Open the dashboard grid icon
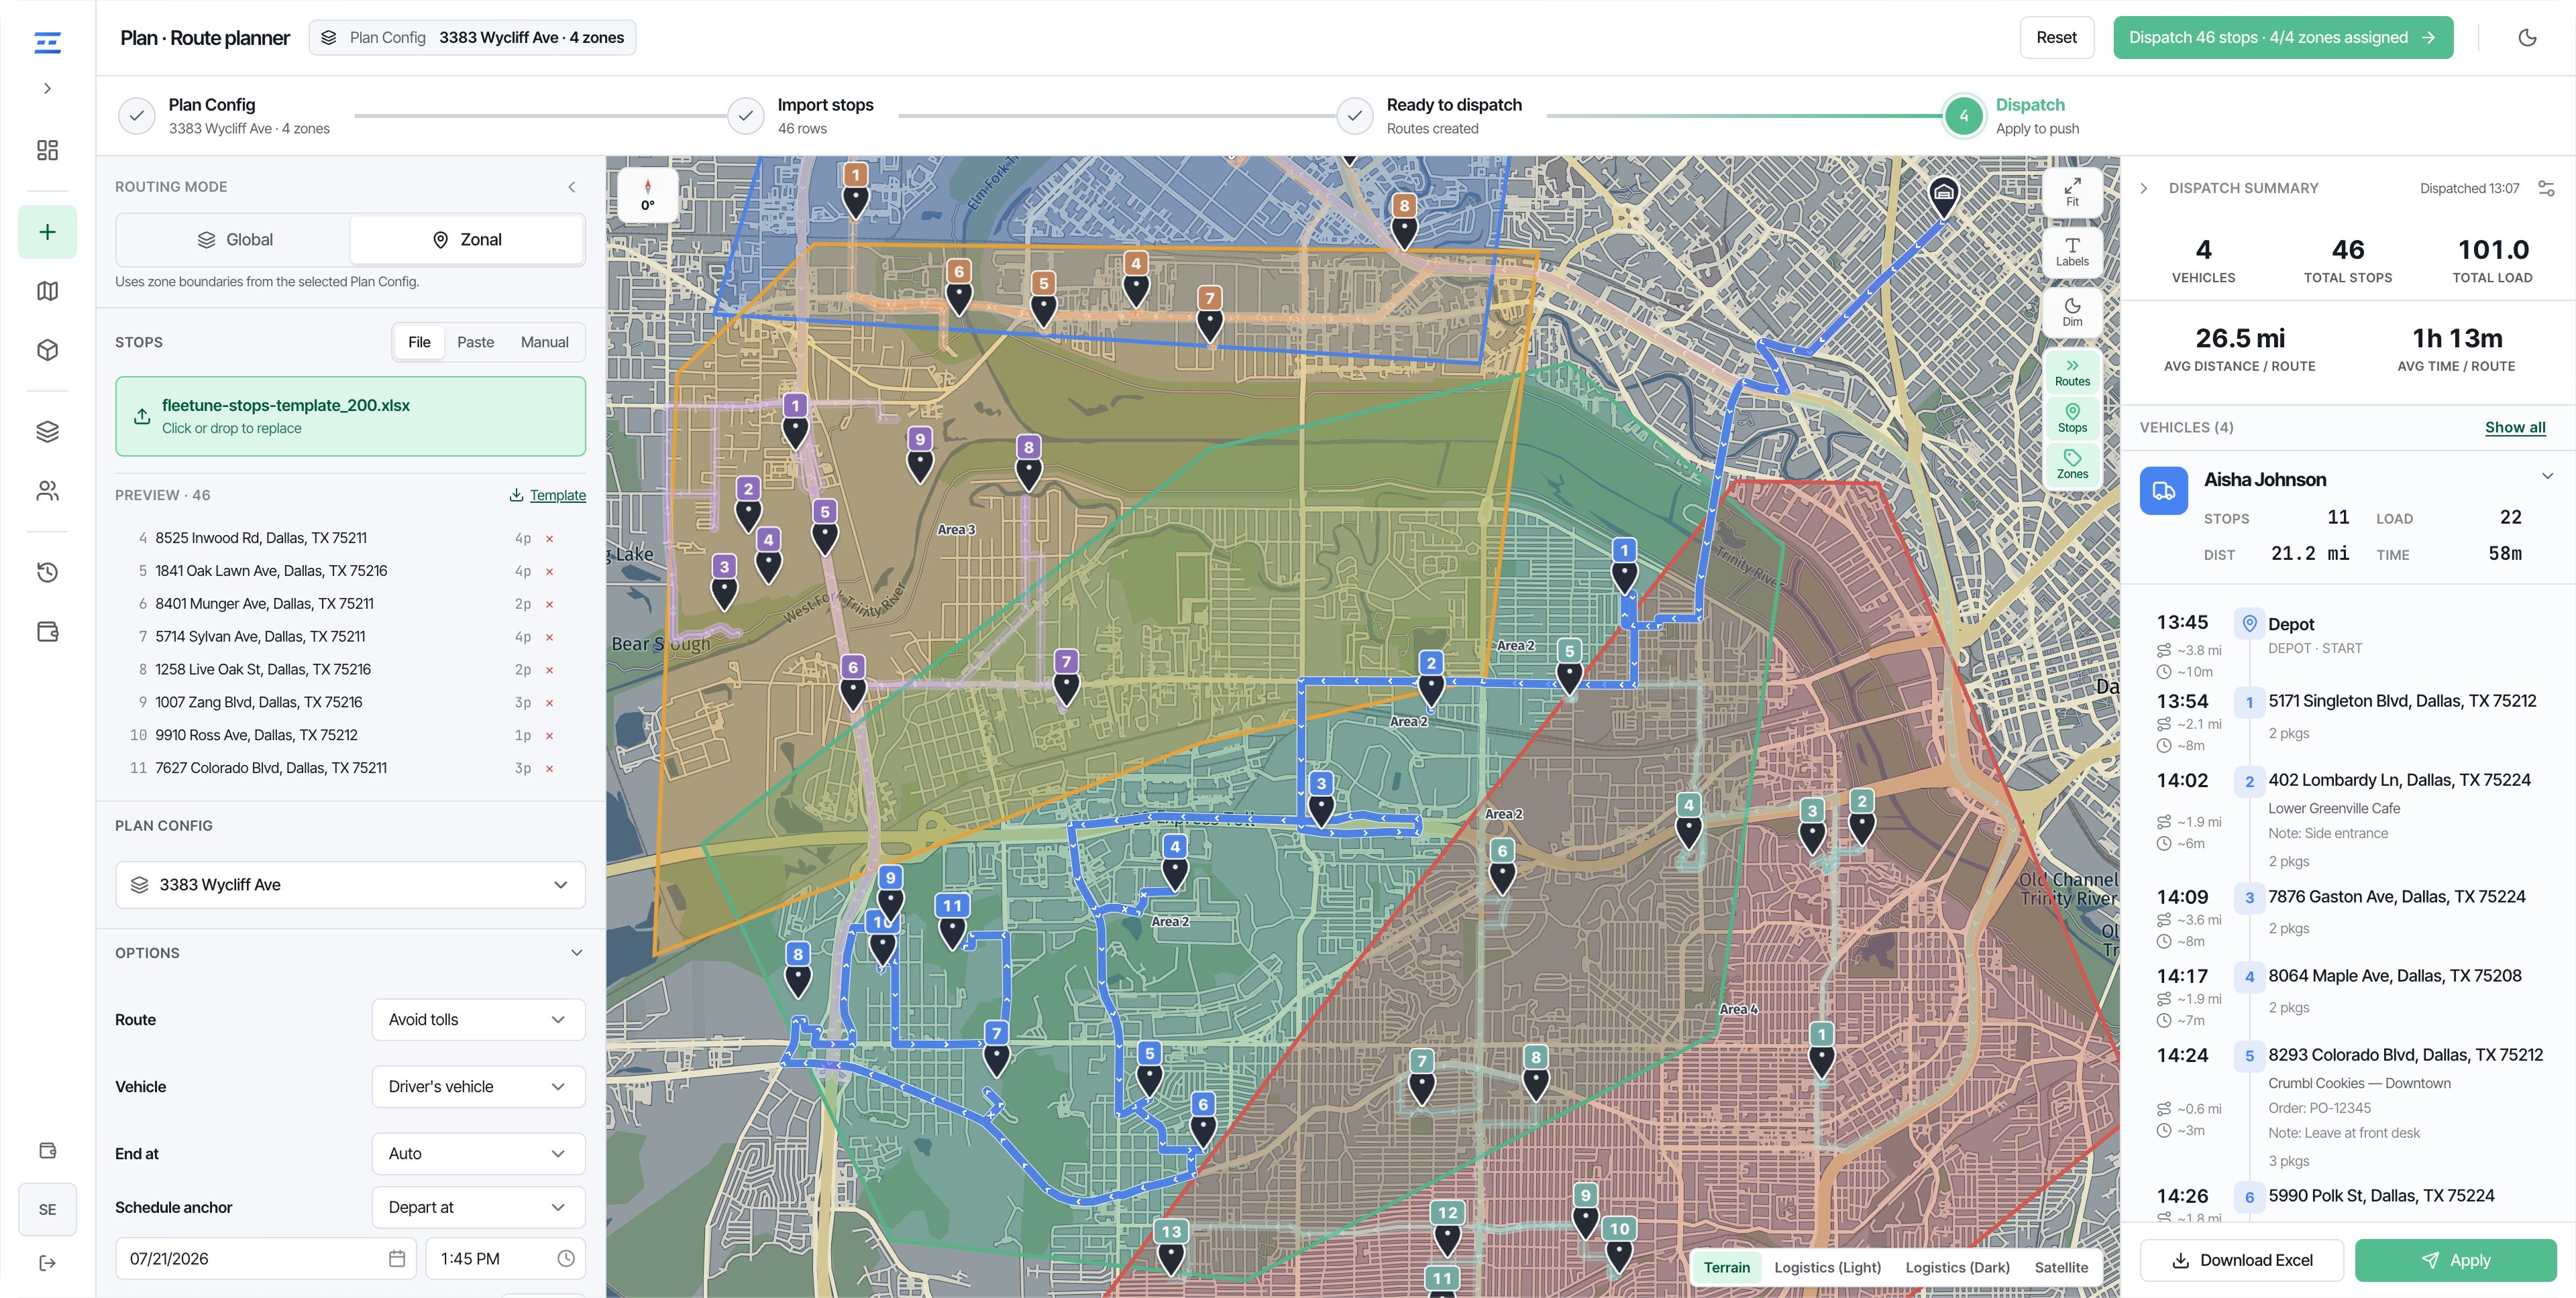 [x=47, y=150]
